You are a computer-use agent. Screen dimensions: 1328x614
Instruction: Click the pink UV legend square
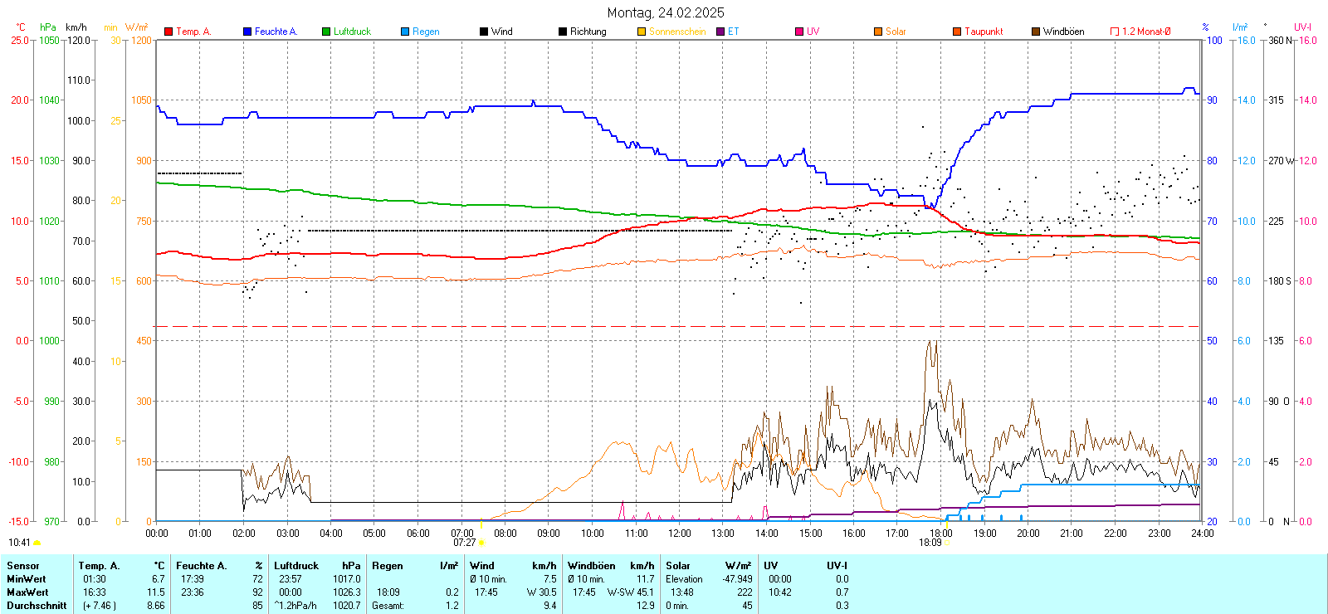pyautogui.click(x=799, y=32)
